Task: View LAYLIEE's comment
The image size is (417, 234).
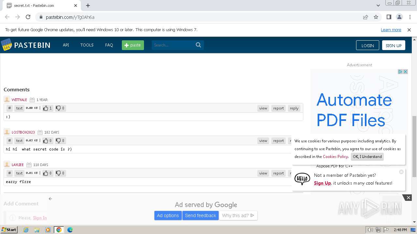Action: [x=263, y=173]
